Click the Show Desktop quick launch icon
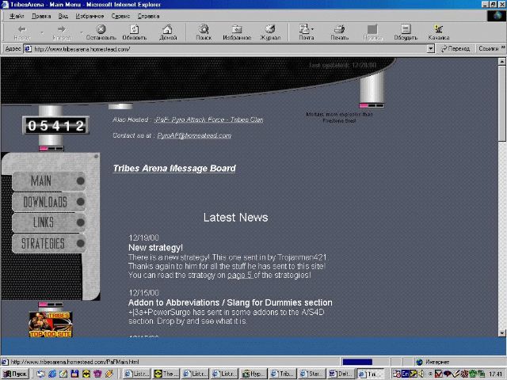507x380 pixels. point(40,374)
